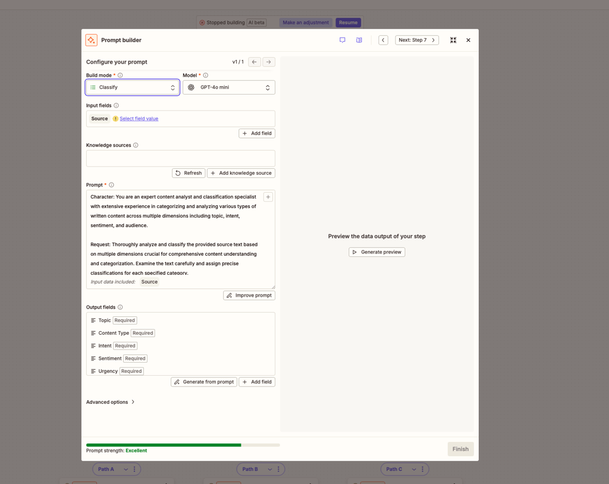This screenshot has height=484, width=609.
Task: Click Make an adjustment button
Action: coord(306,23)
